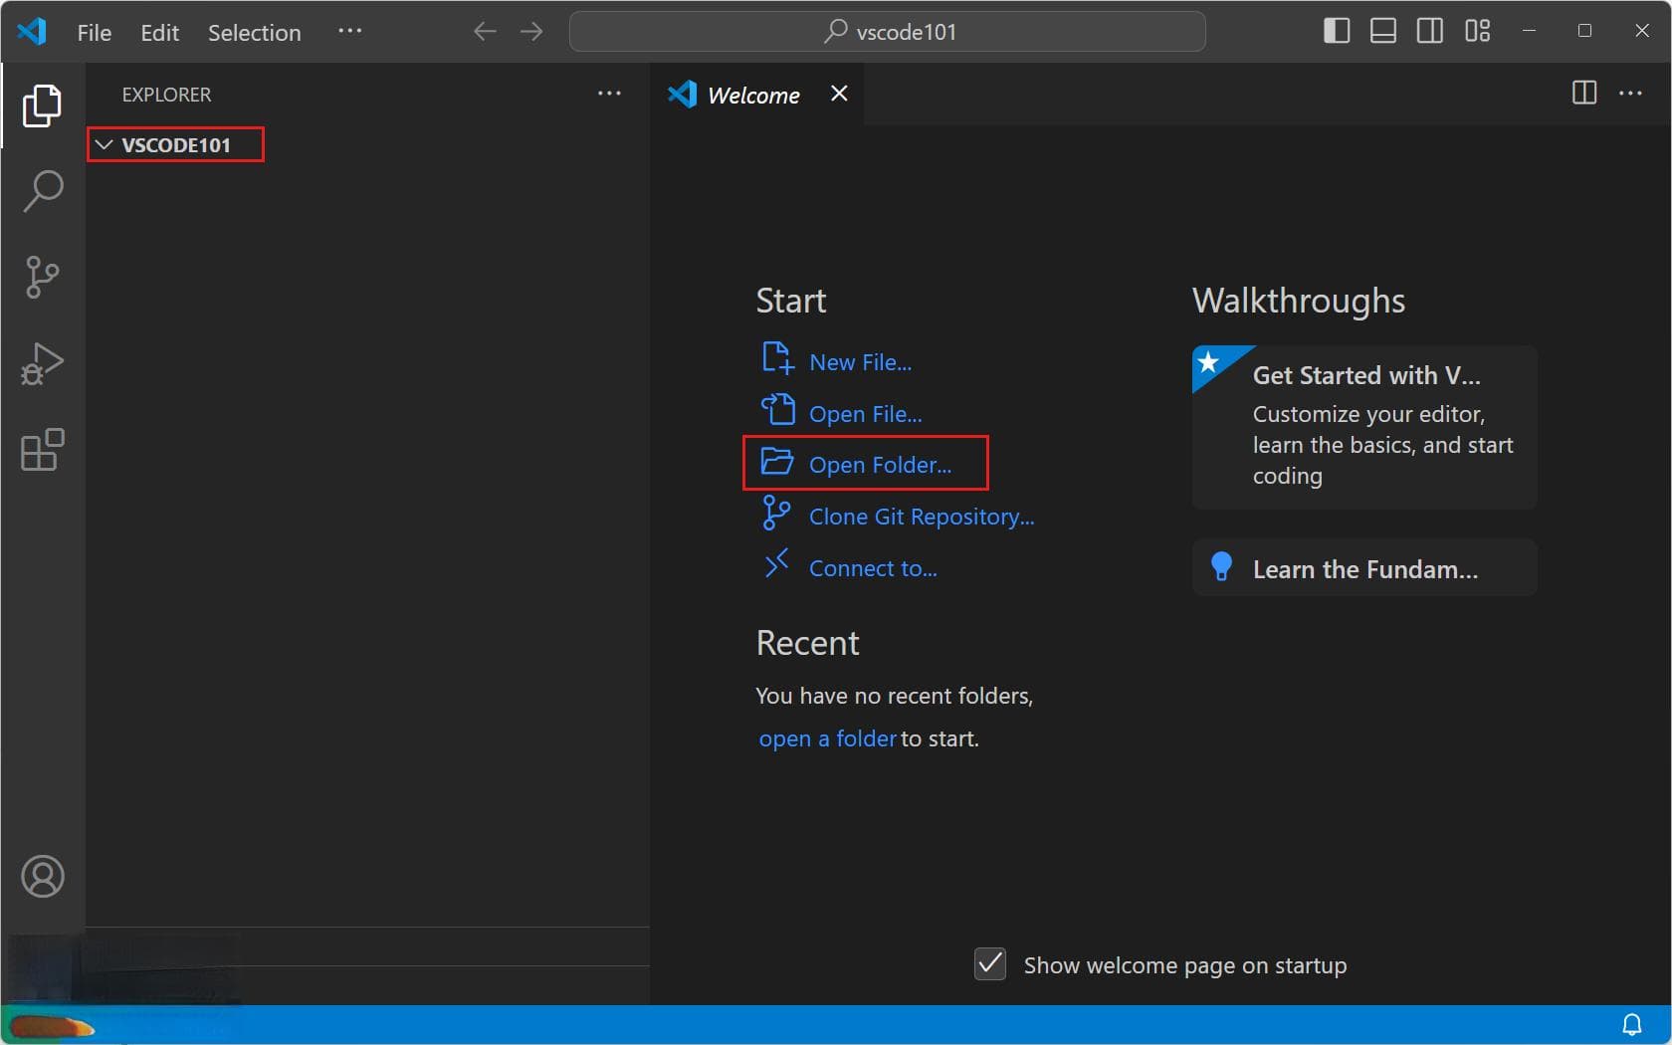
Task: Click the Connect to remote icon
Action: pos(776,564)
